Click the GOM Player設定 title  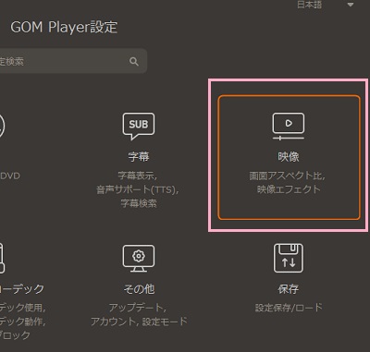point(64,27)
